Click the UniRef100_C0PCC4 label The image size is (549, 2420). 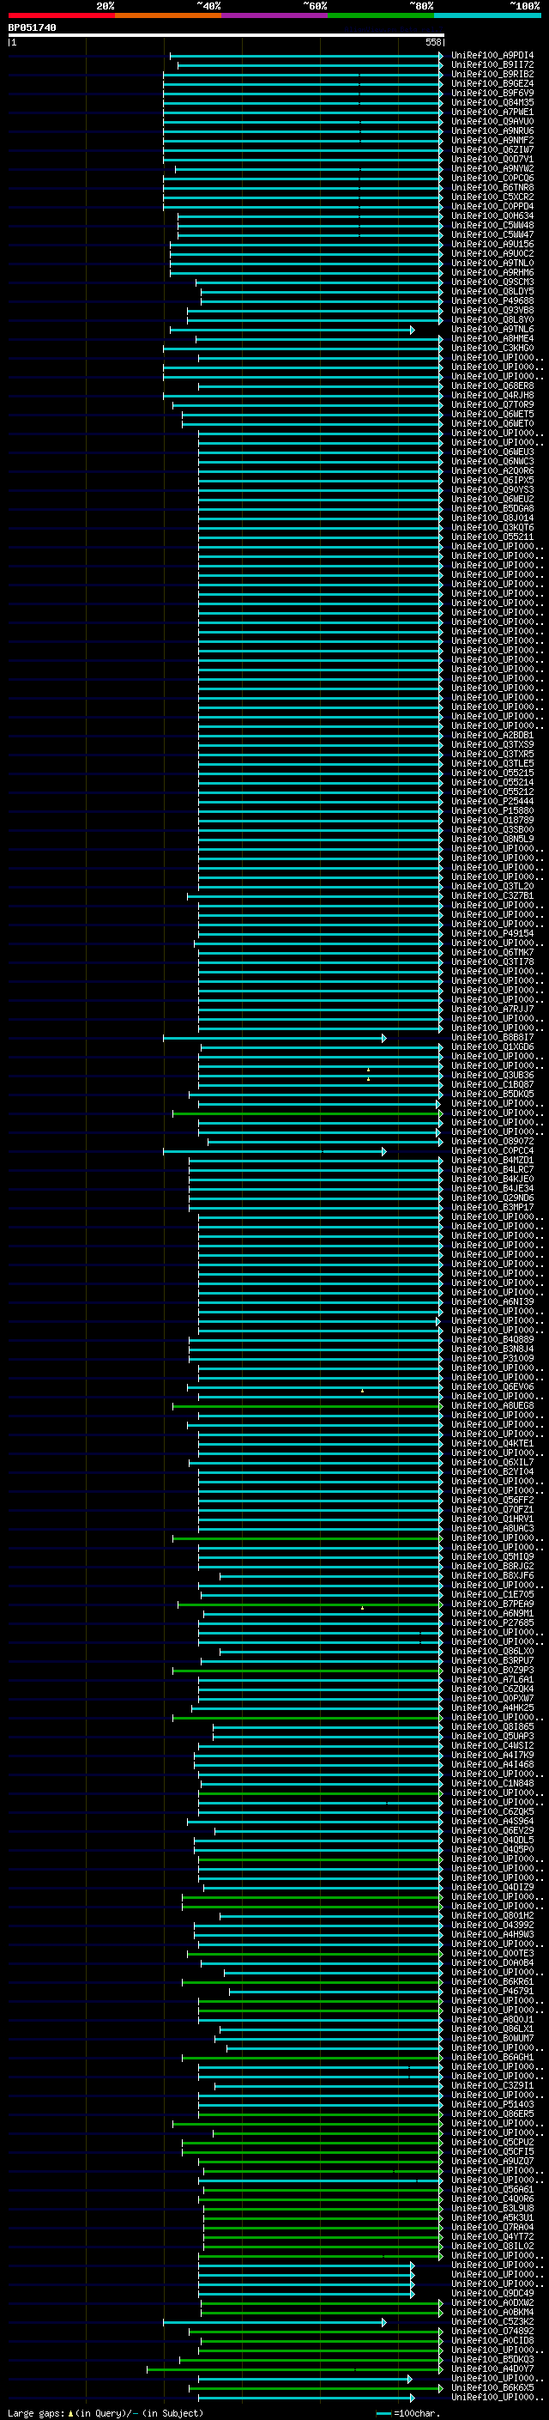[492, 1151]
